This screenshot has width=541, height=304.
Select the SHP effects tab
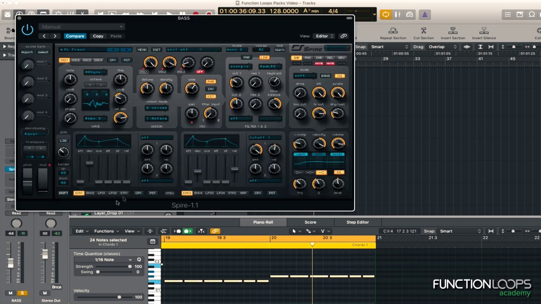pos(296,58)
